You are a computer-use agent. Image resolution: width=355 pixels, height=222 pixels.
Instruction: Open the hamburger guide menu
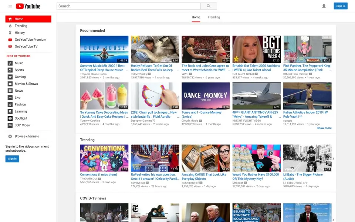point(10,6)
